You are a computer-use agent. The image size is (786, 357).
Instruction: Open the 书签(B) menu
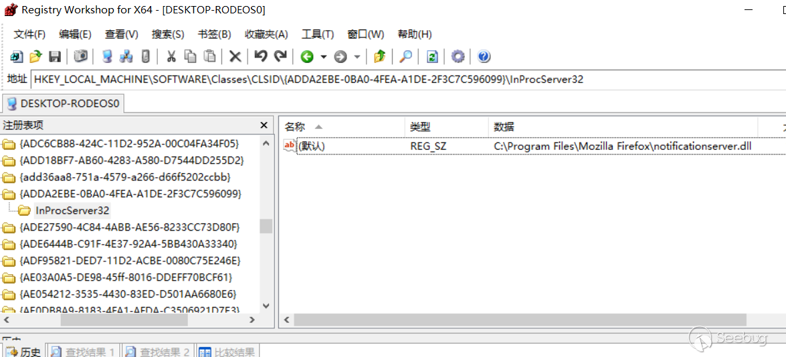click(x=215, y=35)
